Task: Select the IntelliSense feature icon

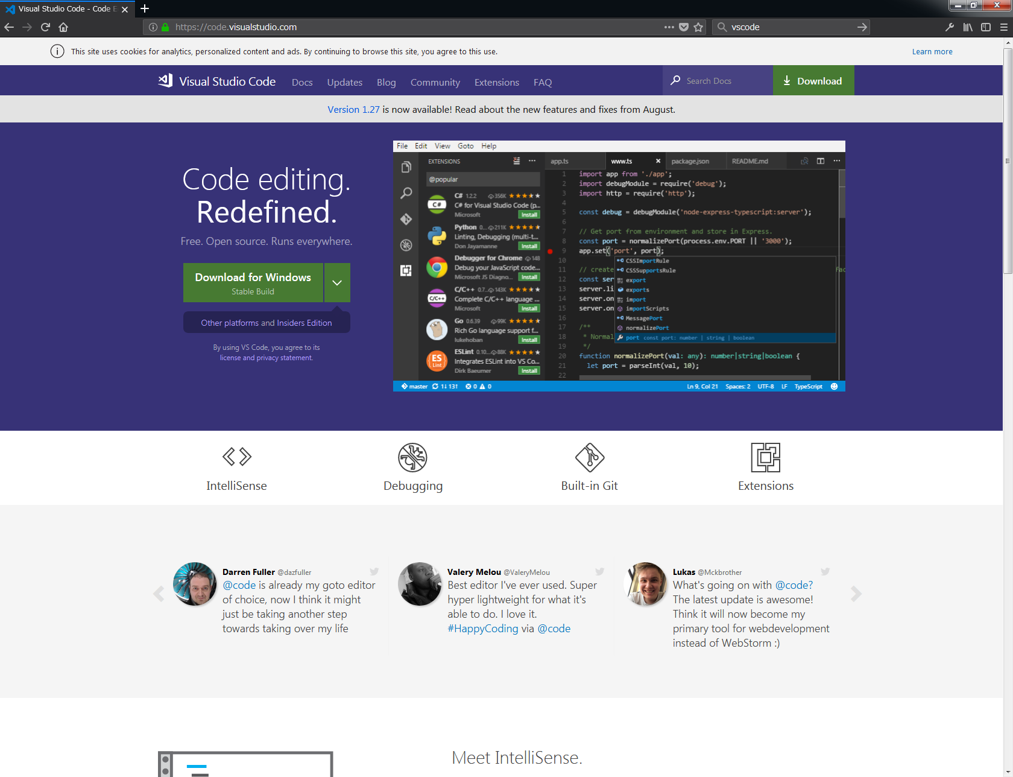Action: (236, 457)
